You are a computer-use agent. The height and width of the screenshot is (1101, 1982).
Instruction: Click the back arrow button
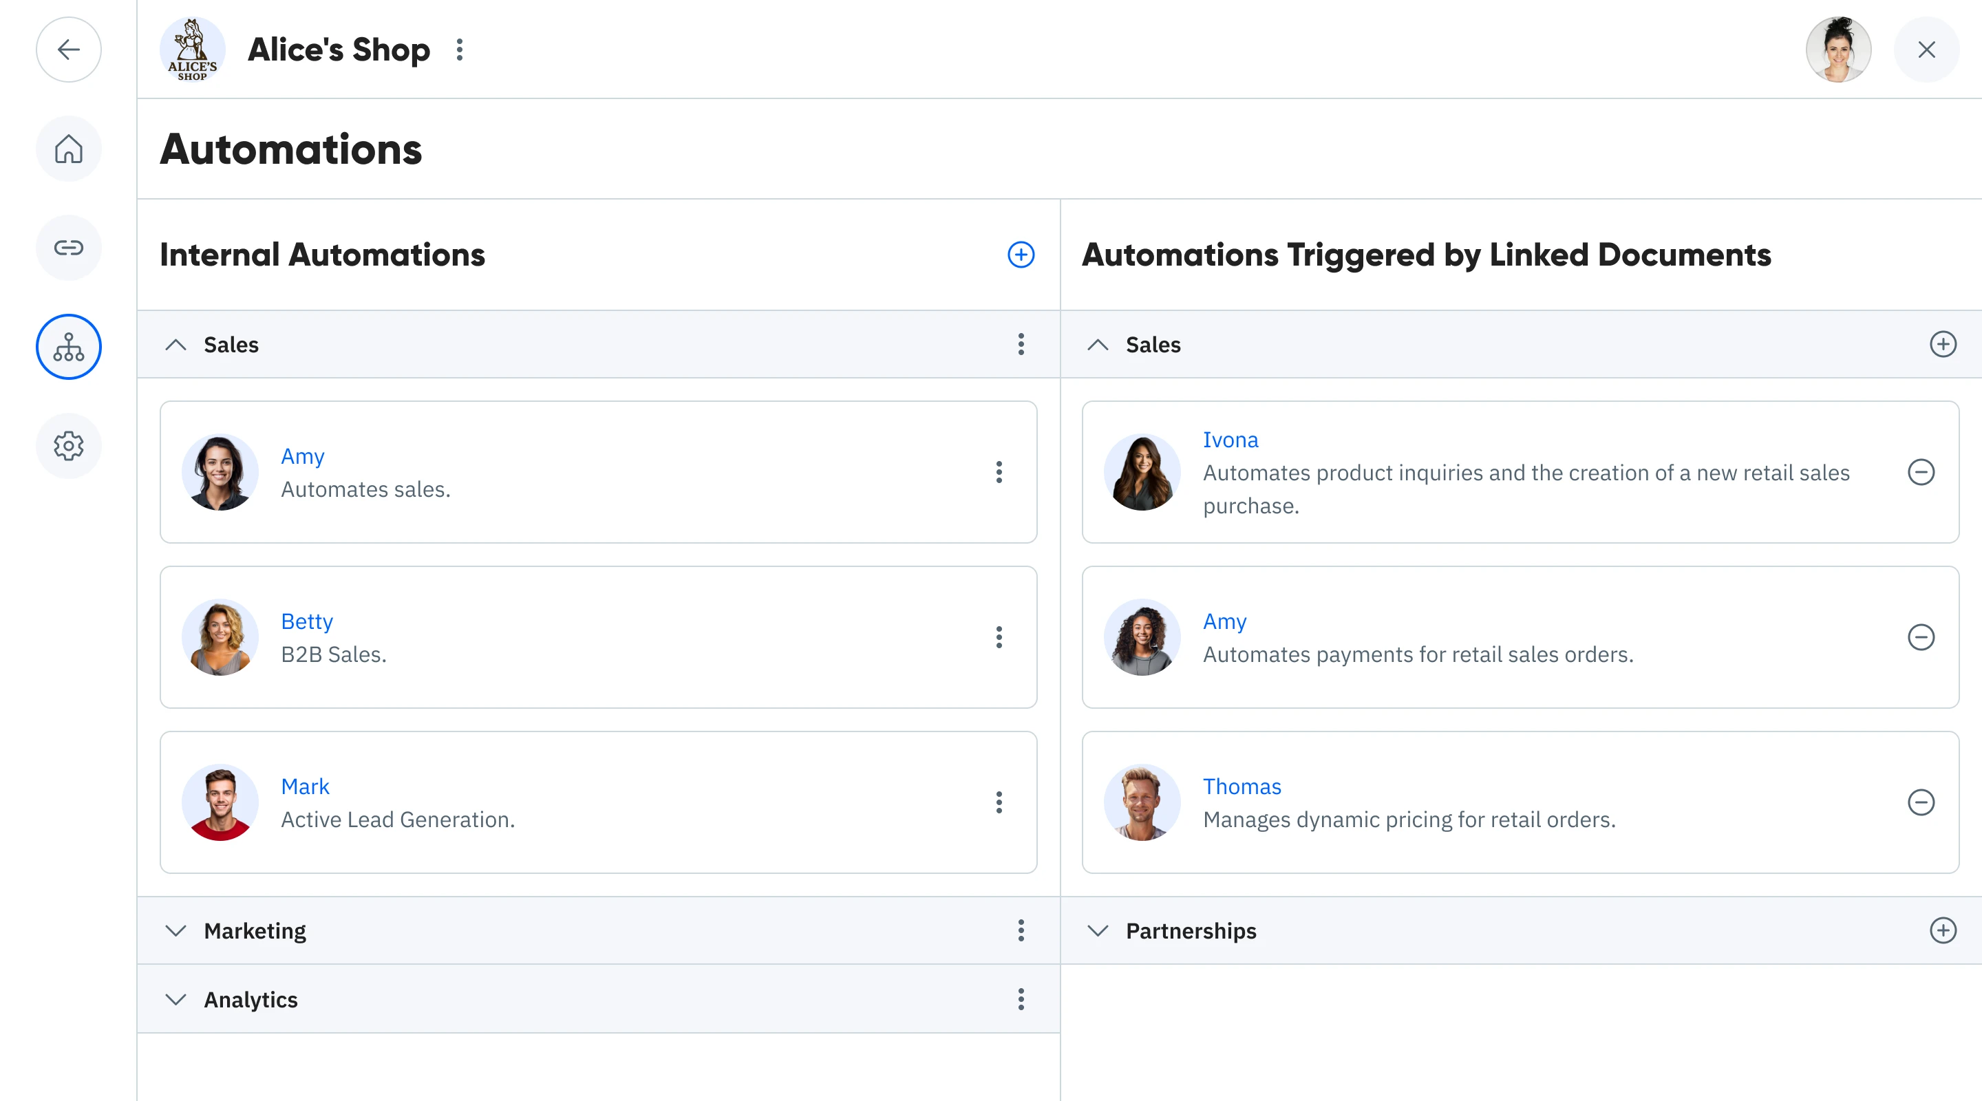click(69, 50)
